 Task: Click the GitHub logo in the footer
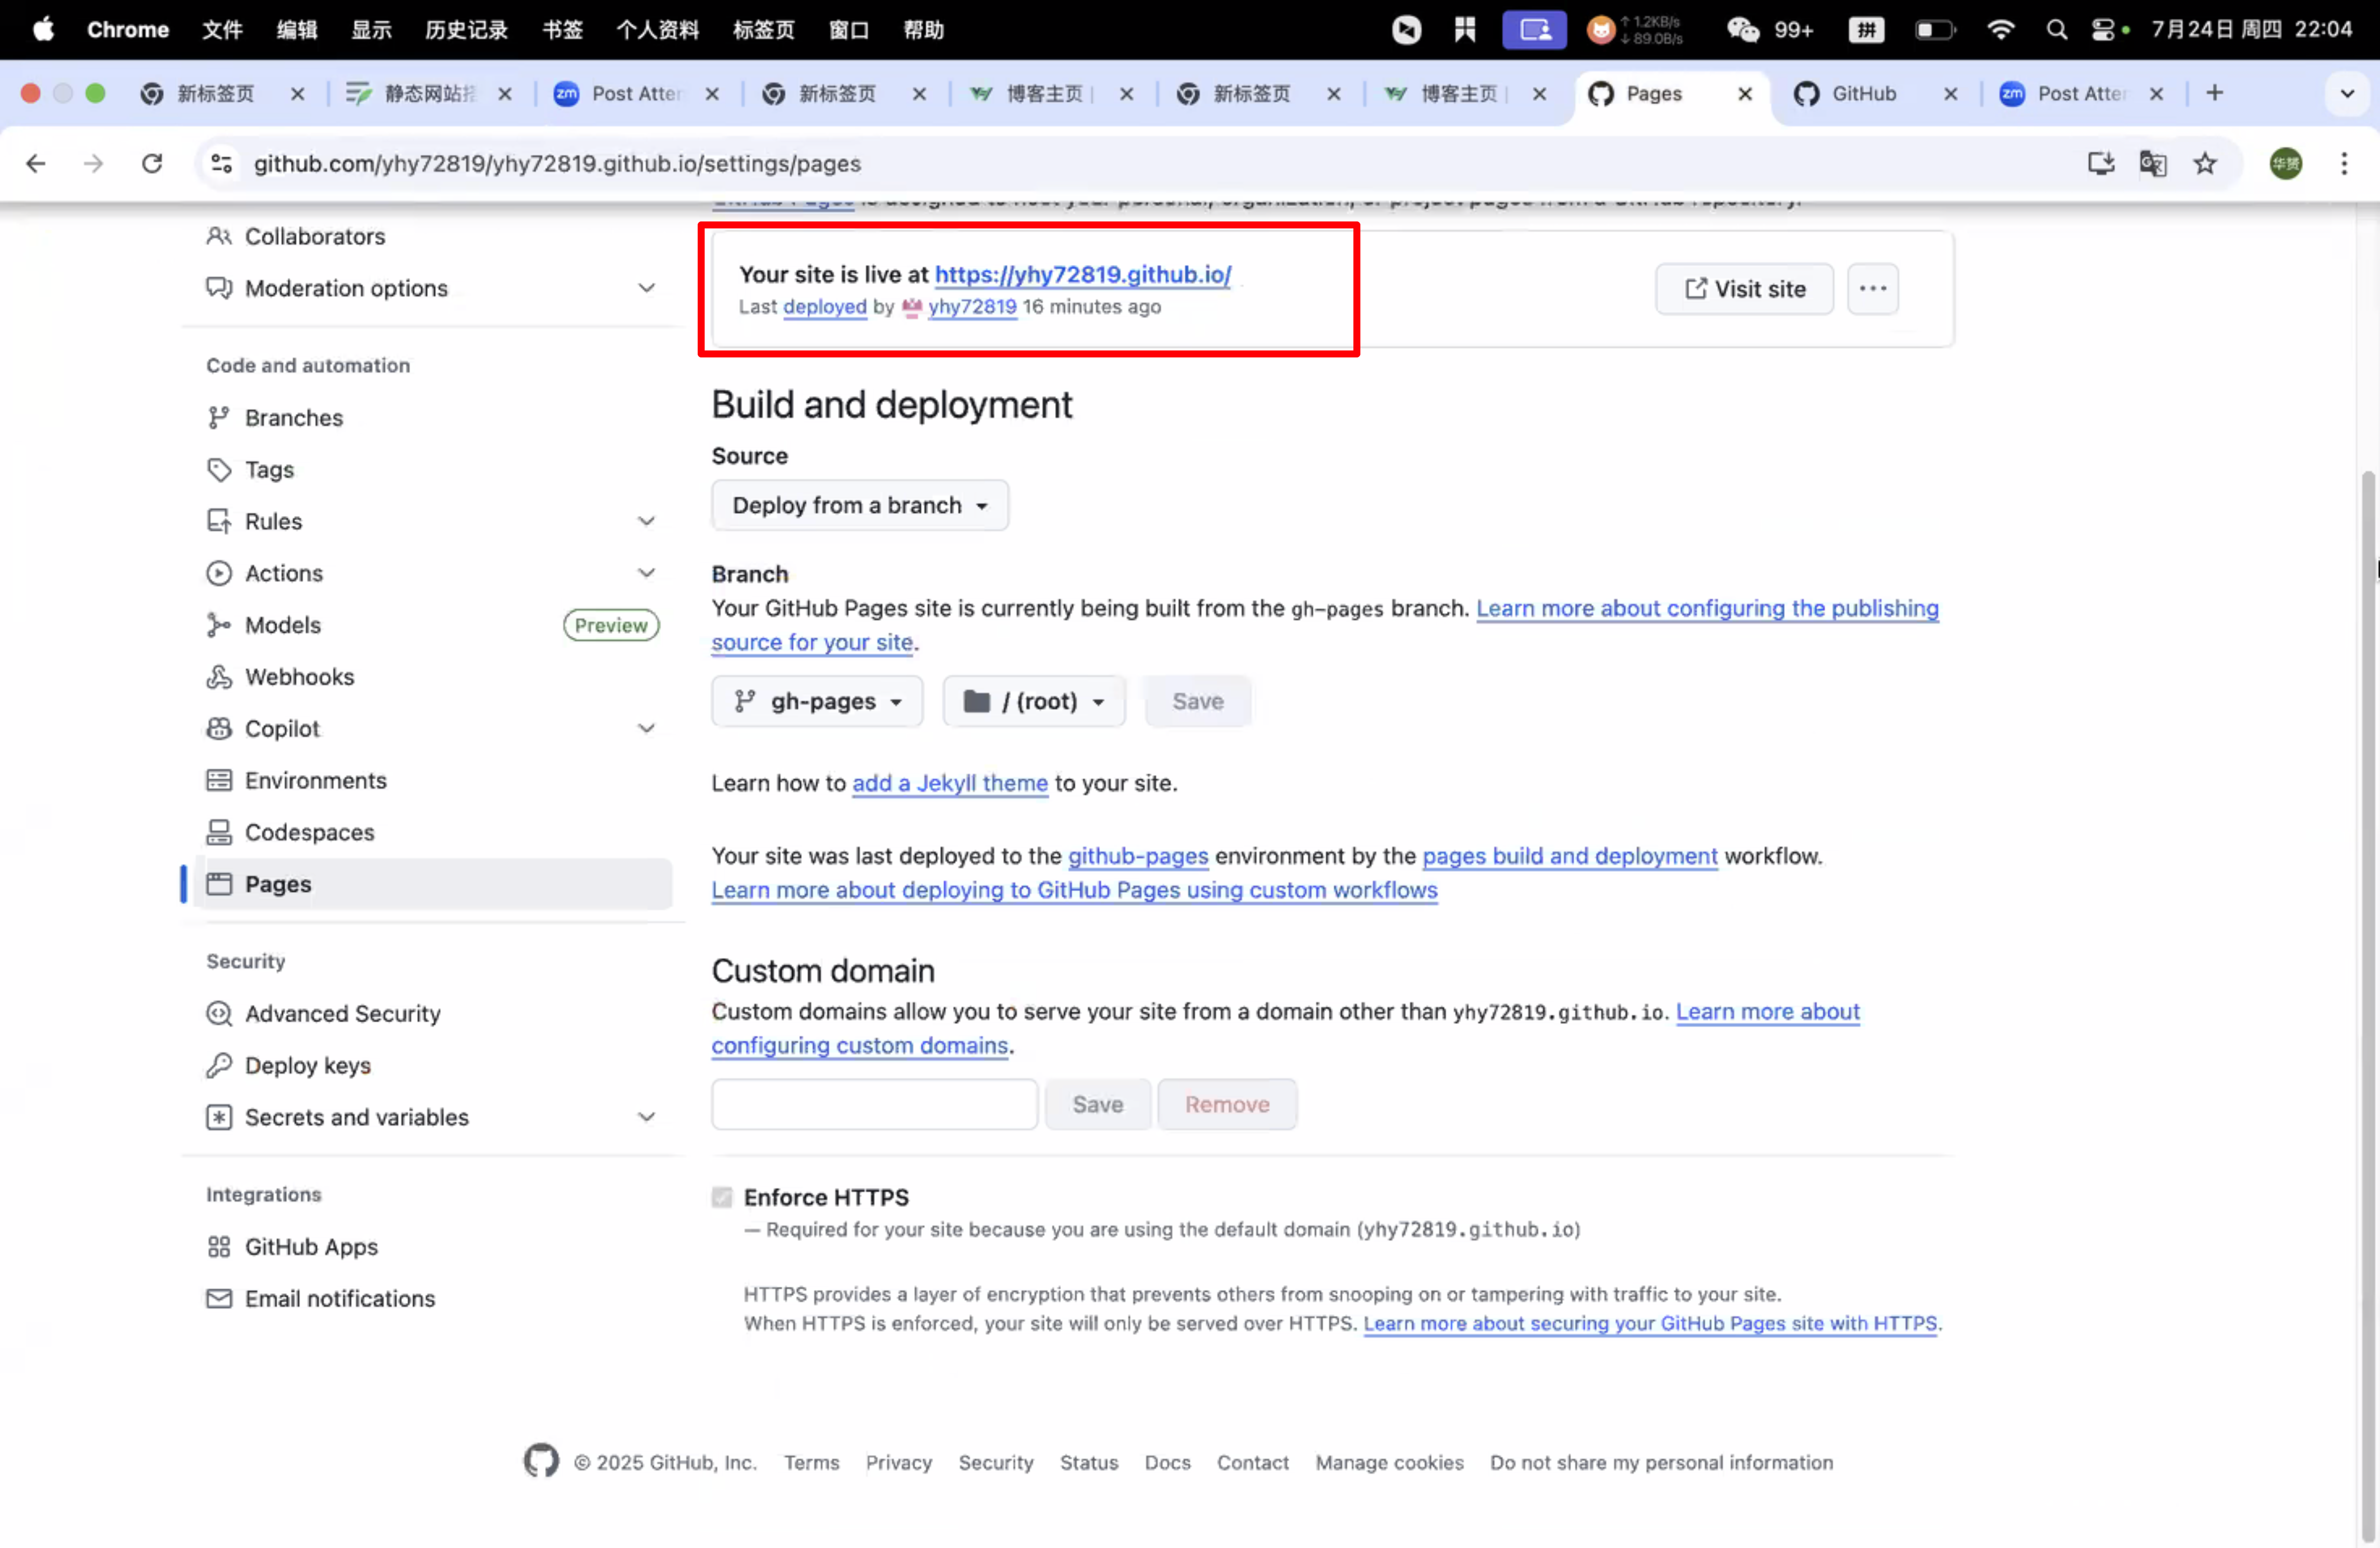click(541, 1461)
